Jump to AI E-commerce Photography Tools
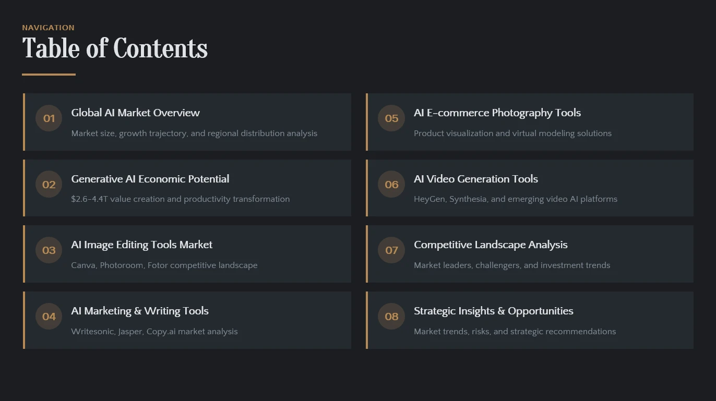 [497, 113]
